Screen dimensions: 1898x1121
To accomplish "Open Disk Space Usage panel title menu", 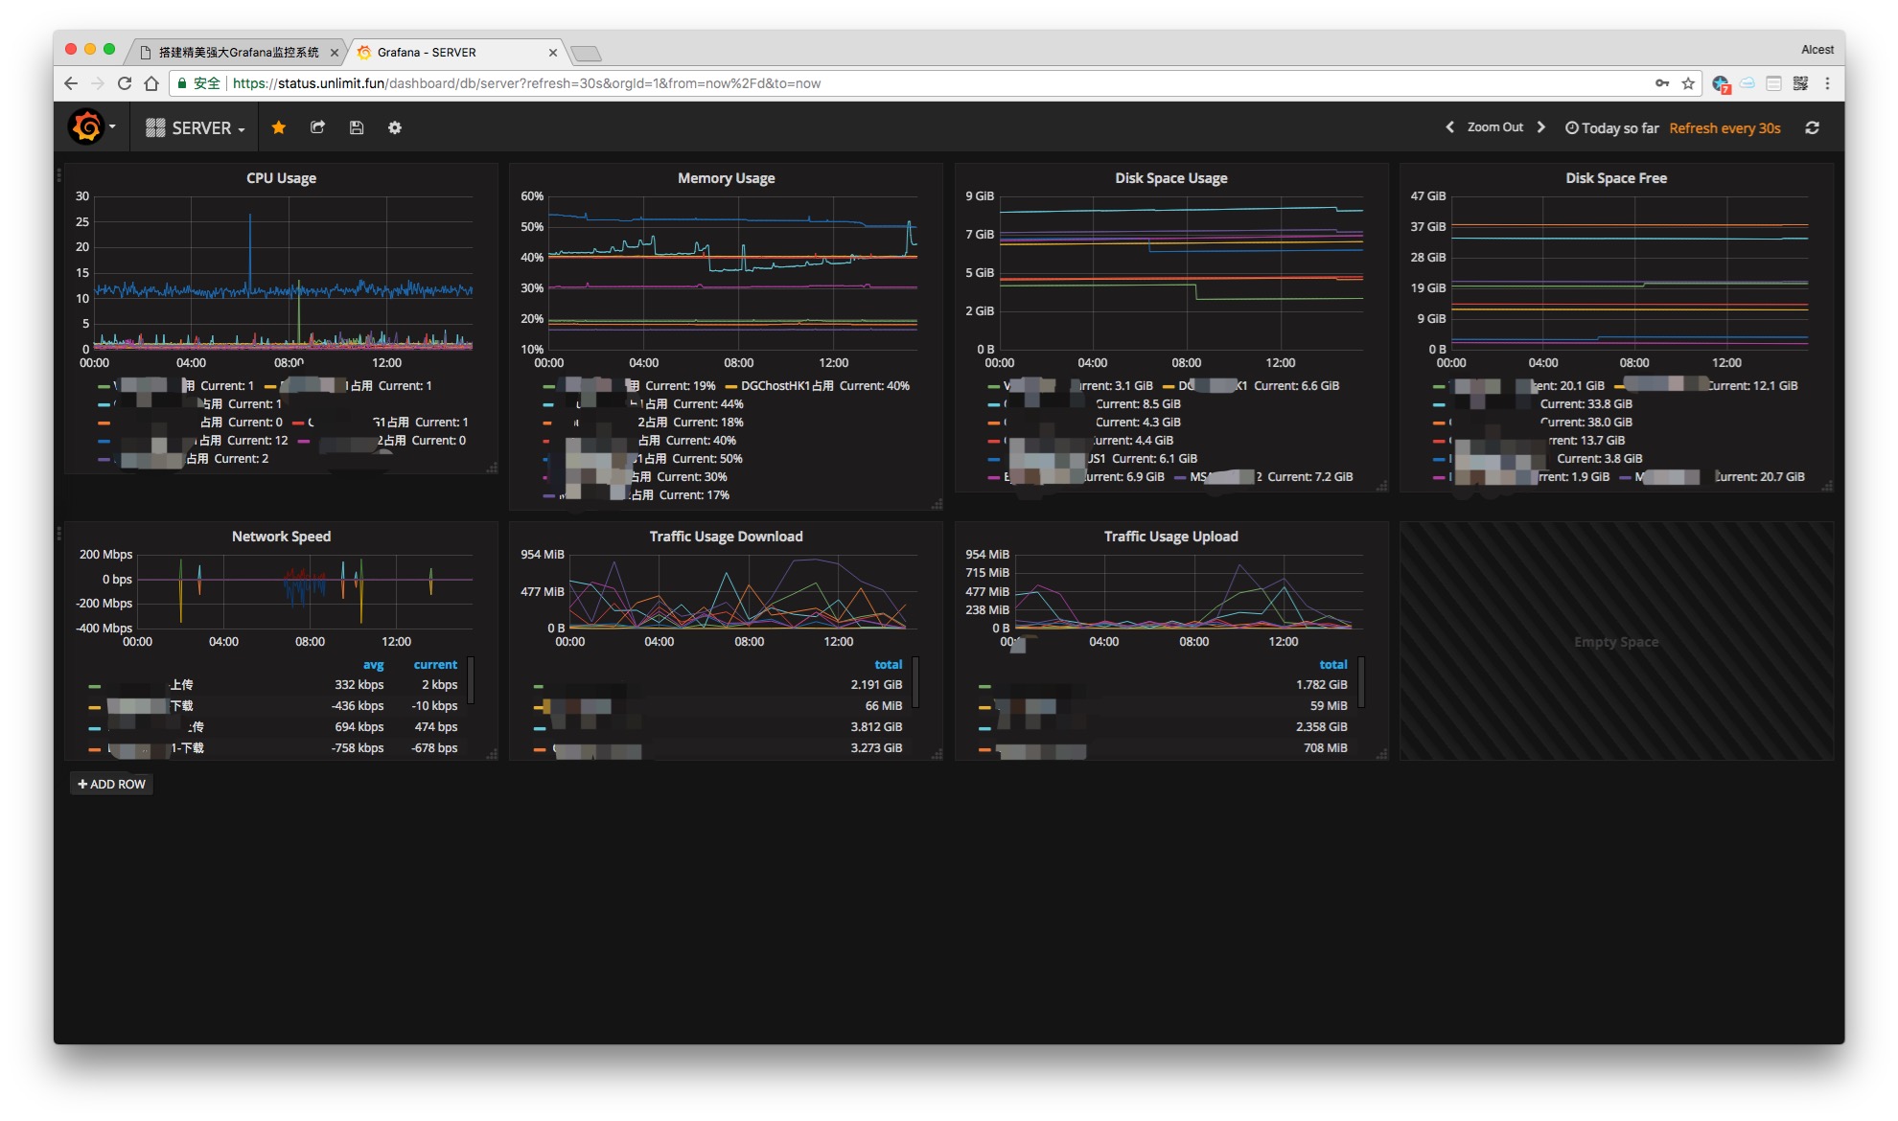I will click(x=1170, y=178).
